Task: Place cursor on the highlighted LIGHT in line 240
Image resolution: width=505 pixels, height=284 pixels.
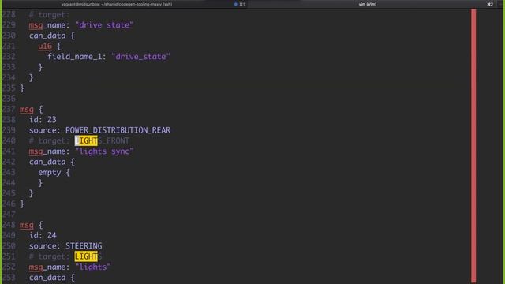Action: point(86,140)
